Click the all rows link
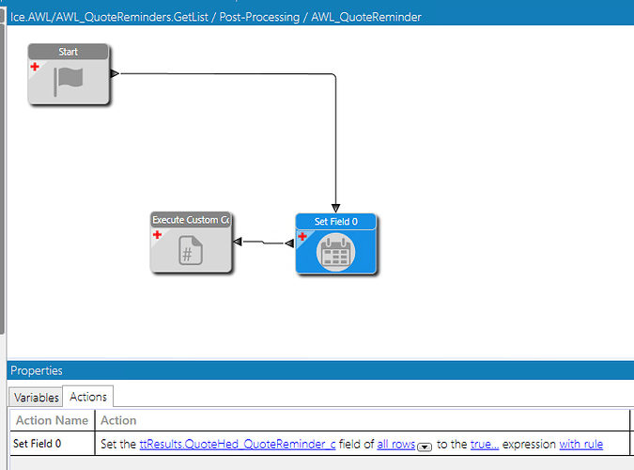The width and height of the screenshot is (634, 470). (395, 444)
